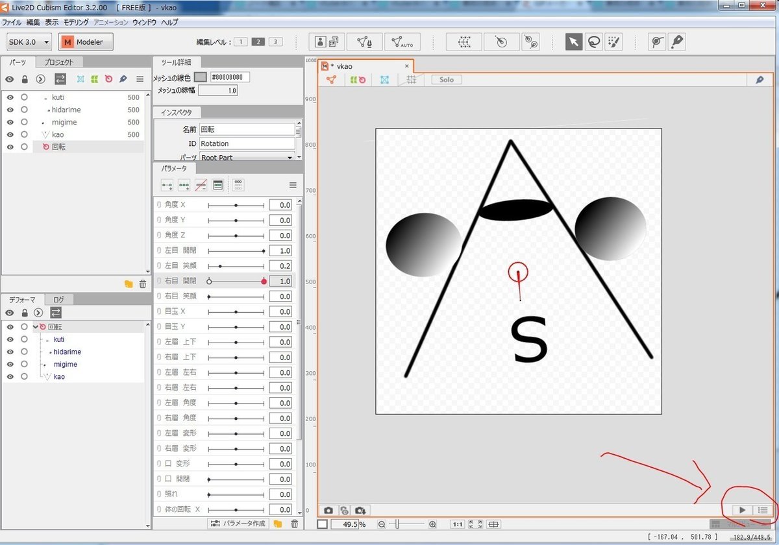Hide the kuti part in Parts list

10,97
